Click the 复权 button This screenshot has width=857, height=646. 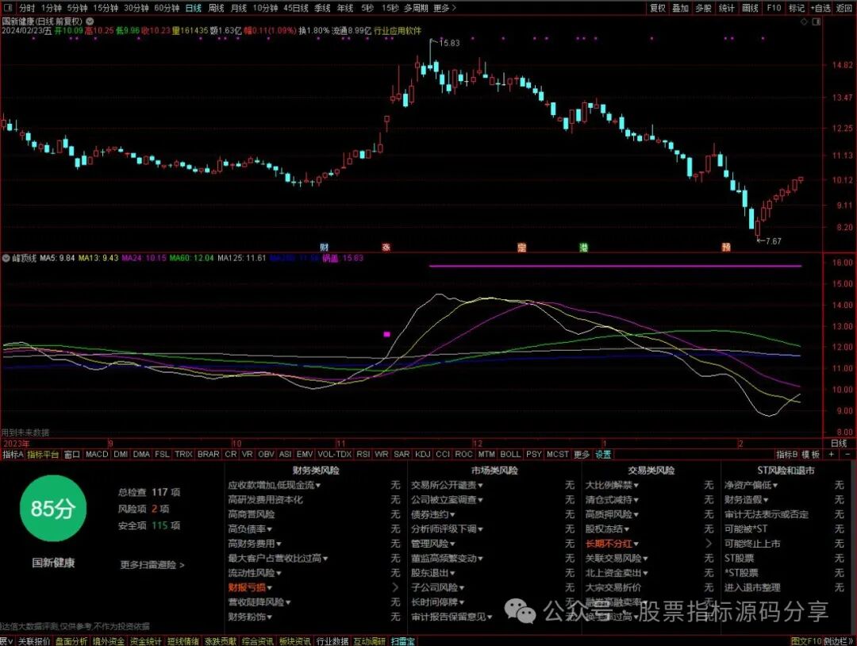pos(658,8)
